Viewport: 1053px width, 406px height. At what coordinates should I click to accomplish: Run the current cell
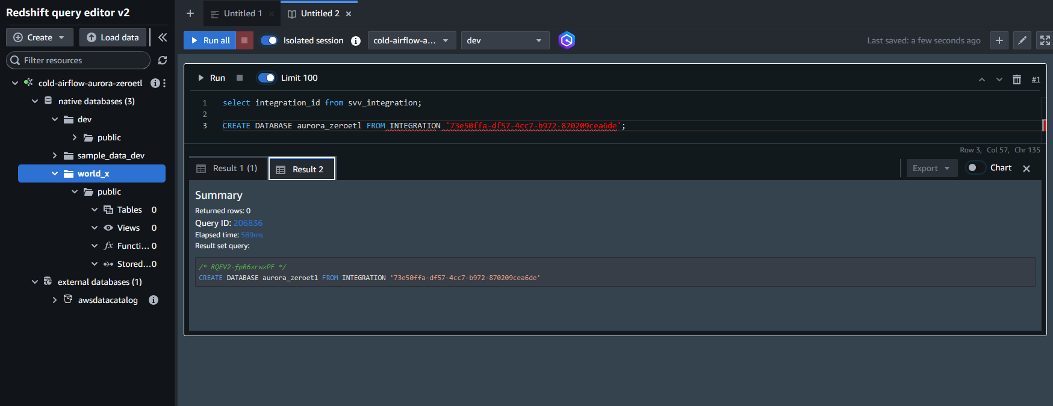click(x=211, y=78)
